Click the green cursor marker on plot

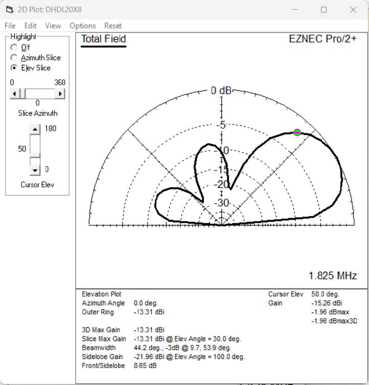tap(297, 132)
